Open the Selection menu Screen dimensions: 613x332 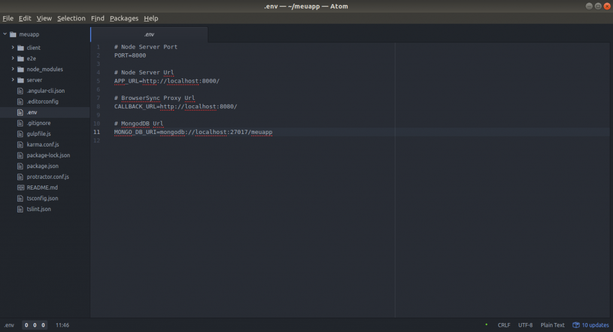71,19
